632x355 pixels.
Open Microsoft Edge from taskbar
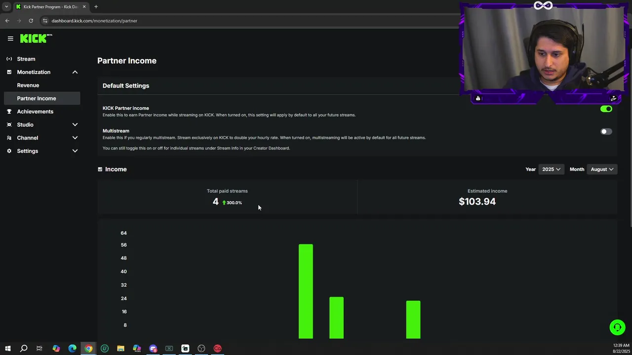click(72, 349)
